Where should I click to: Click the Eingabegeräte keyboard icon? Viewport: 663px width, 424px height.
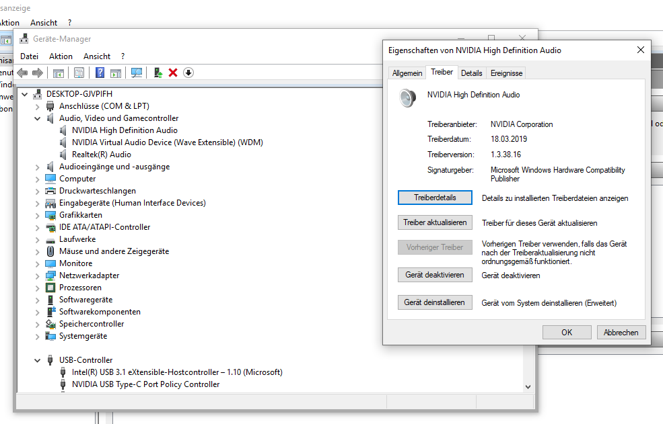click(x=50, y=203)
